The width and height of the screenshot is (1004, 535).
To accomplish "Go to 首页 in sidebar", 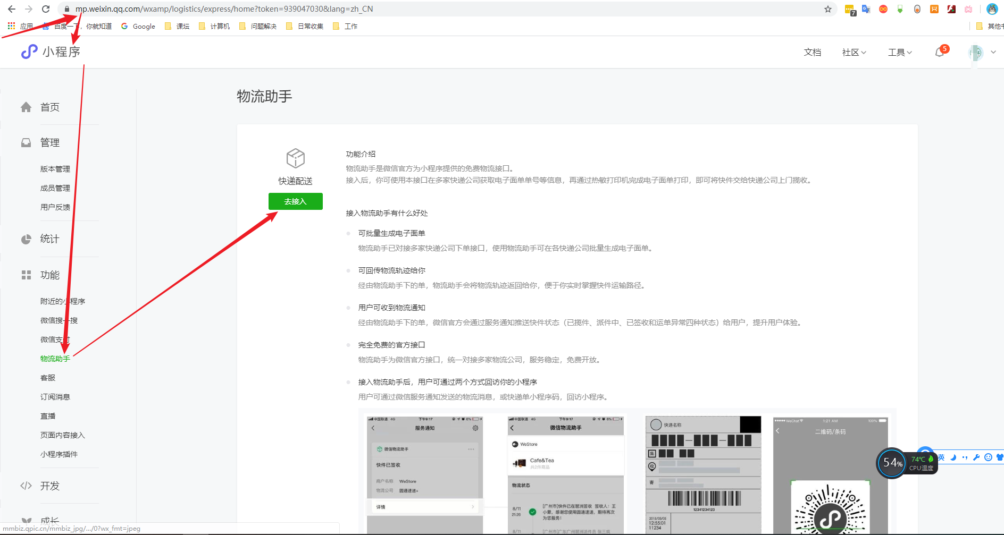I will 50,107.
